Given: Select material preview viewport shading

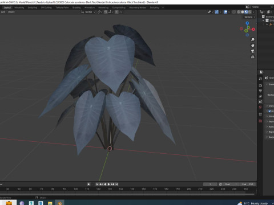Looking at the screenshot, I should [246, 12].
